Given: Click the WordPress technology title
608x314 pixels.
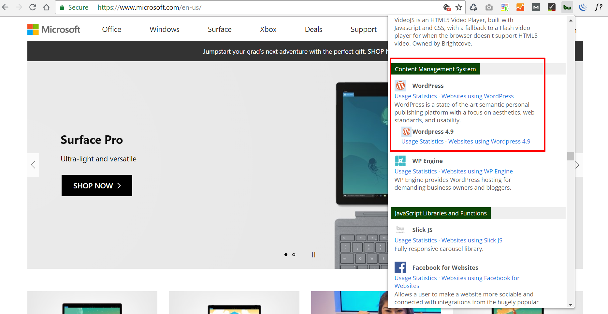Looking at the screenshot, I should coord(428,86).
